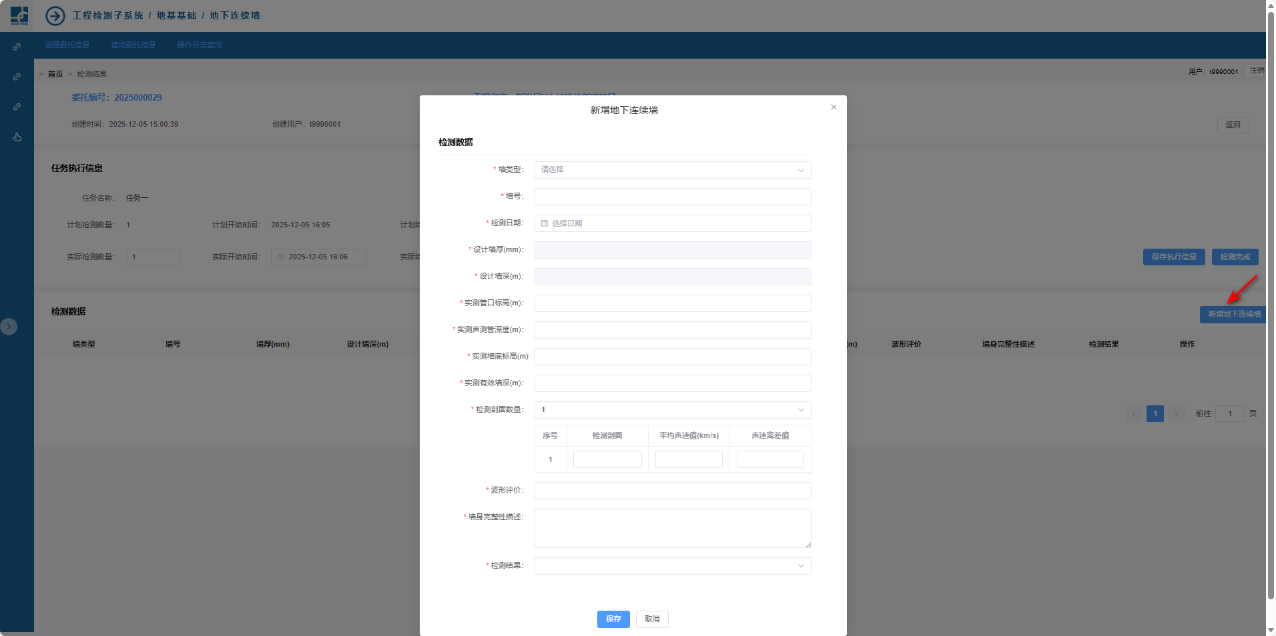The height and width of the screenshot is (636, 1276).
Task: Switch to 操作日志查询 menu item
Action: 199,45
